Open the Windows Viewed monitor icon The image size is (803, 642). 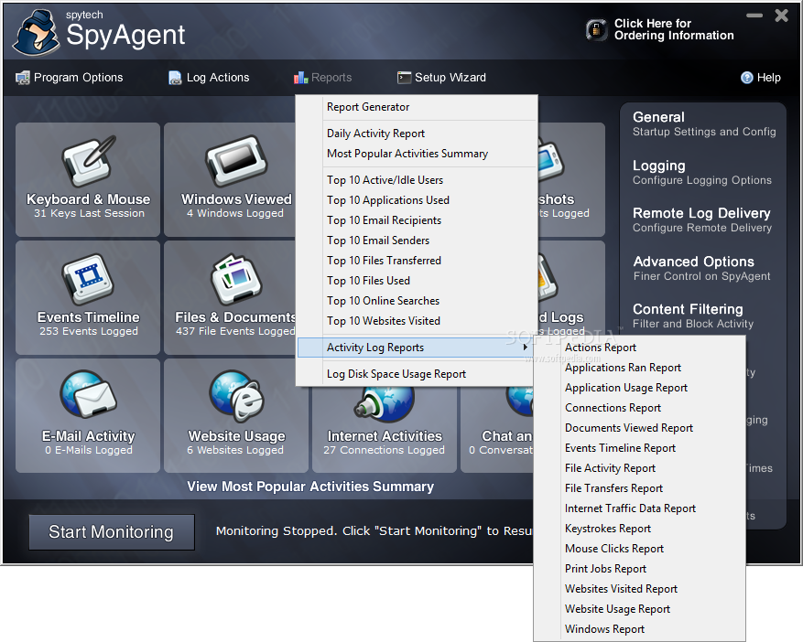(236, 161)
